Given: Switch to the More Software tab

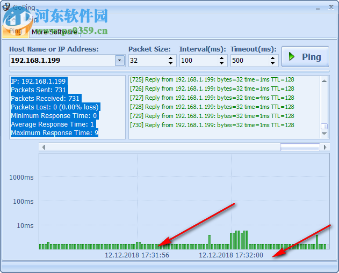Looking at the screenshot, I should click(54, 32).
